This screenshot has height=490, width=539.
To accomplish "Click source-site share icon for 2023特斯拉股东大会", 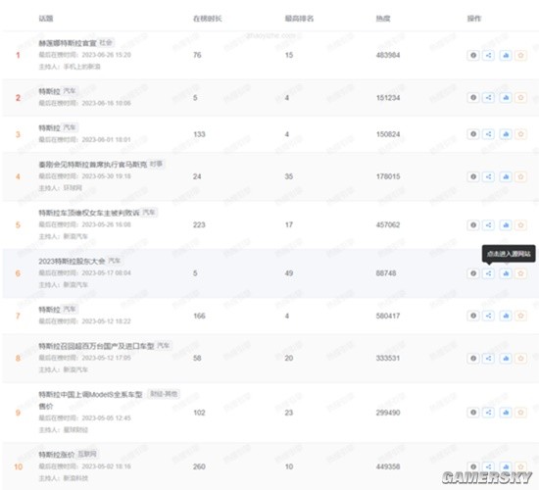I will click(x=488, y=273).
